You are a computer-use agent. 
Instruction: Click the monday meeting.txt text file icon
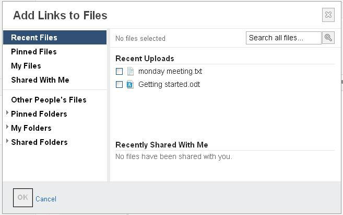click(x=131, y=71)
